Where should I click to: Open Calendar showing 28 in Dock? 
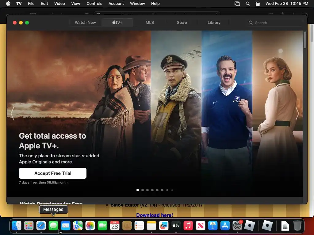[115, 226]
